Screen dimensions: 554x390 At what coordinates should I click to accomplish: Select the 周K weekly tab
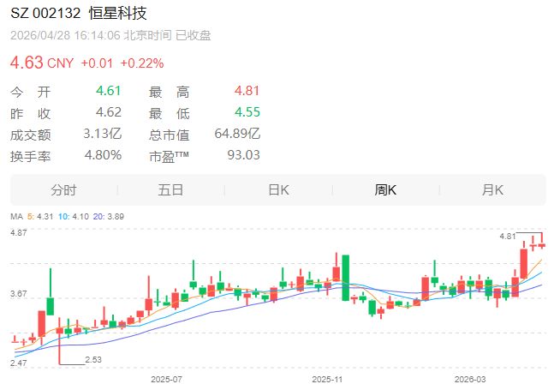tap(385, 190)
